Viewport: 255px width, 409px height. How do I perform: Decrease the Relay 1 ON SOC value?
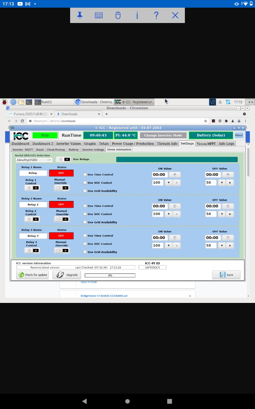[169, 182]
